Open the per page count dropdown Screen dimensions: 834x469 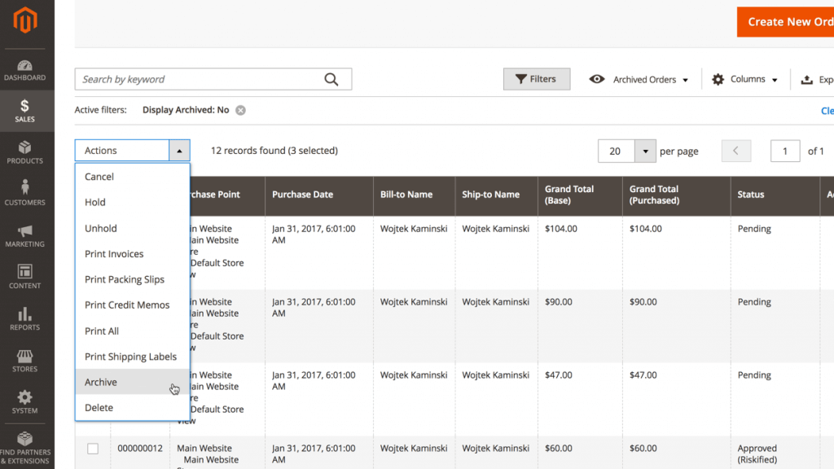point(645,151)
